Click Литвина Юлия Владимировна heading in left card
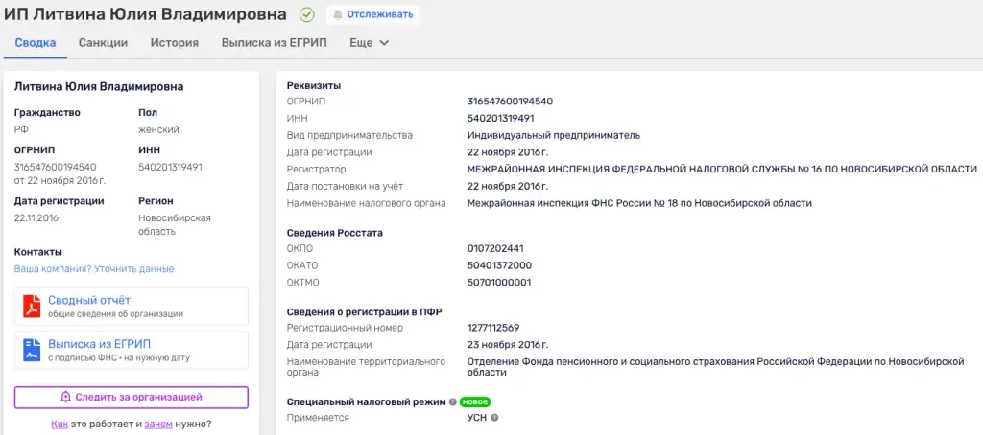983x435 pixels. pos(99,87)
